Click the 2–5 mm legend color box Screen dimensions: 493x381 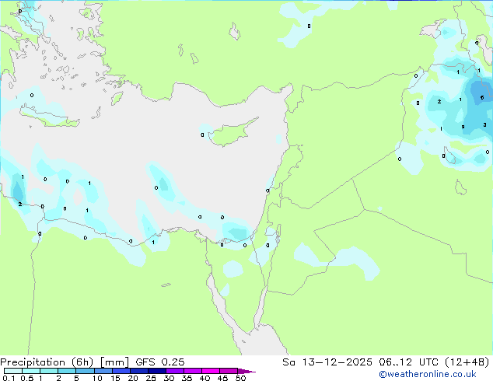(67, 371)
